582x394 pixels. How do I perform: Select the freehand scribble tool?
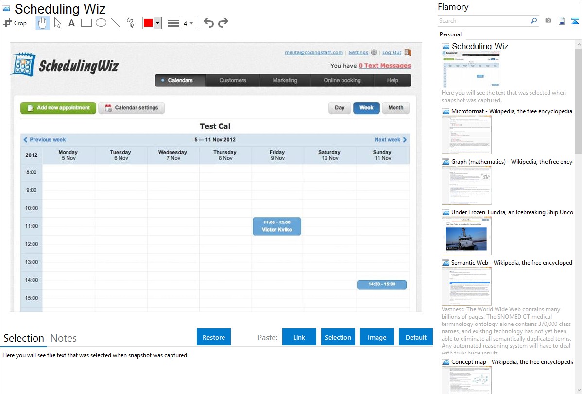130,23
